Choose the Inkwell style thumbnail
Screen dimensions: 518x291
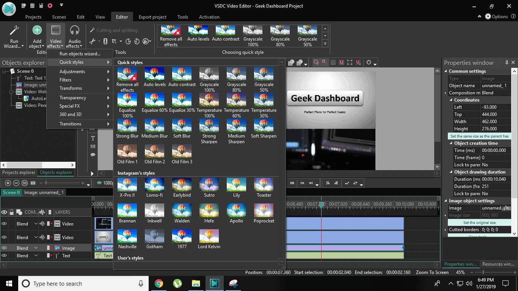point(155,214)
